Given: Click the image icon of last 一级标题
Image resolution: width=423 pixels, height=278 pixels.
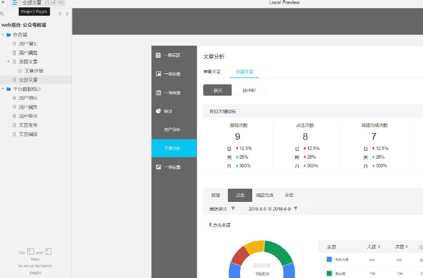Looking at the screenshot, I should [x=158, y=167].
